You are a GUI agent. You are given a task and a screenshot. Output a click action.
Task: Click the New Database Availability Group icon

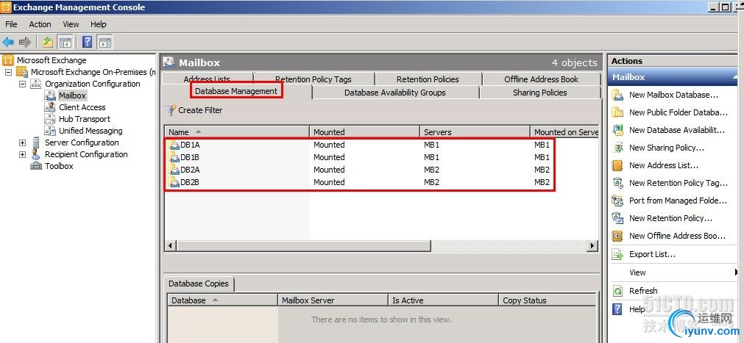point(617,130)
